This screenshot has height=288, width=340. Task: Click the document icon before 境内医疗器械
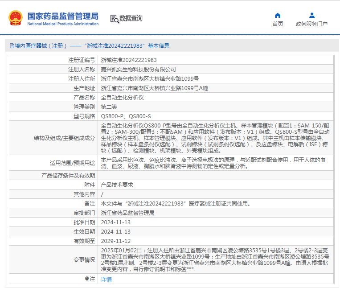12,46
